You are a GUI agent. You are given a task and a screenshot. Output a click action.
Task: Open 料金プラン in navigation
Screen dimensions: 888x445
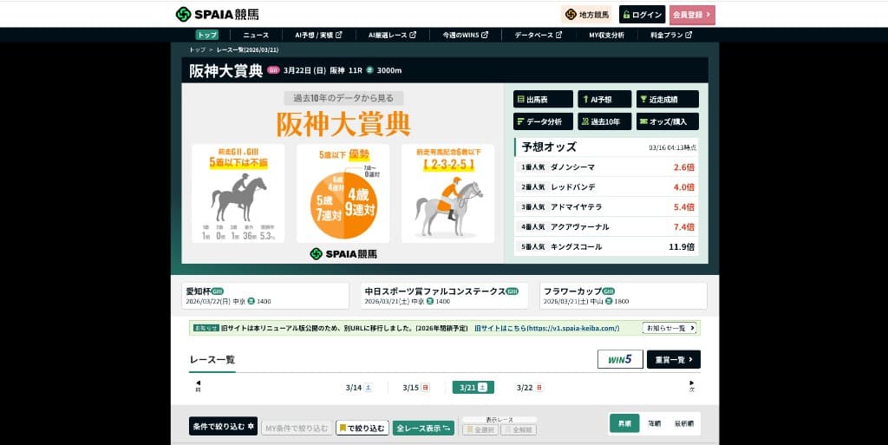tap(671, 35)
